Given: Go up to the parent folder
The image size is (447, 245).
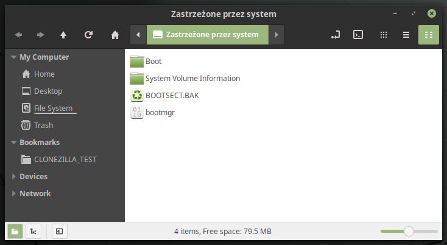Looking at the screenshot, I should pos(63,35).
